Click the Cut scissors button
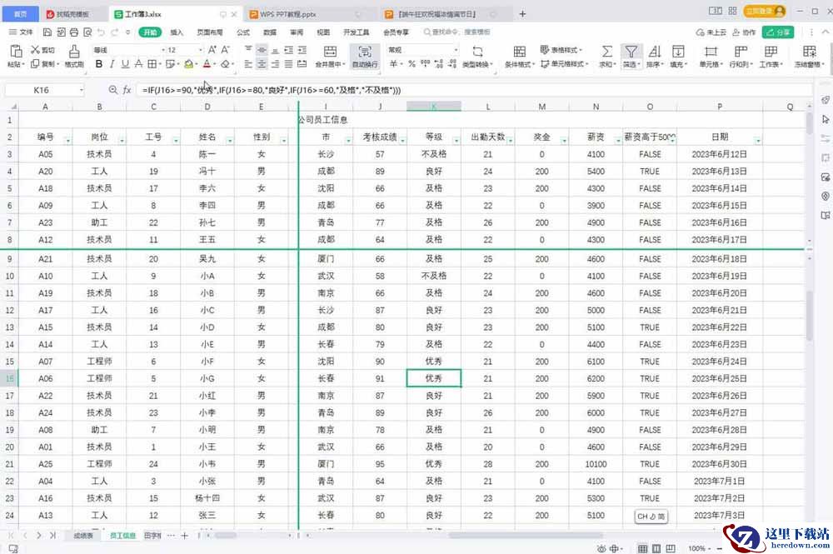This screenshot has height=554, width=833. click(x=42, y=50)
